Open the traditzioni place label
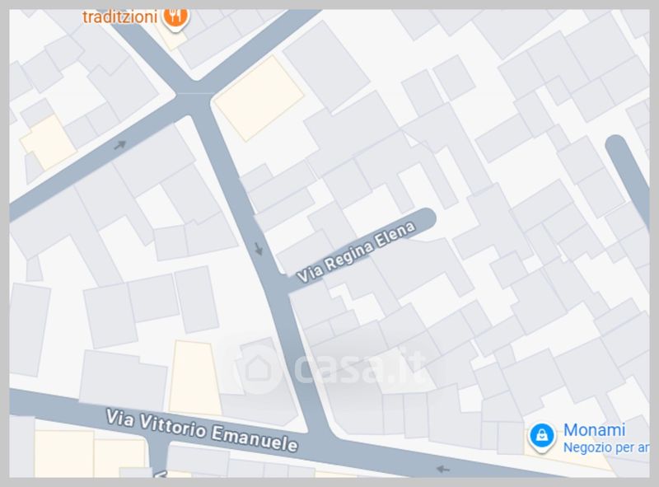The width and height of the screenshot is (659, 487). click(119, 17)
